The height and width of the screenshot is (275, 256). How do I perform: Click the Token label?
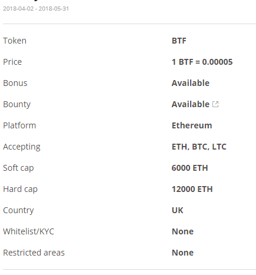[x=15, y=41]
